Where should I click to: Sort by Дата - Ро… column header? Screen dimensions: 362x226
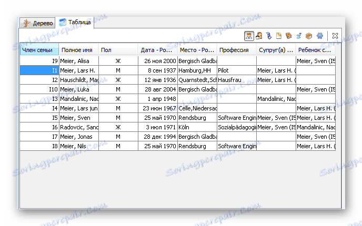[x=158, y=50]
